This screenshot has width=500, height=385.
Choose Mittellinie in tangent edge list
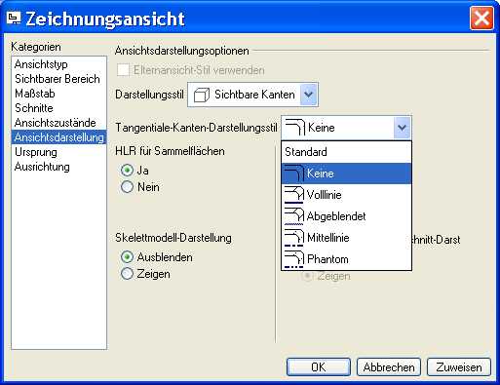click(x=346, y=238)
